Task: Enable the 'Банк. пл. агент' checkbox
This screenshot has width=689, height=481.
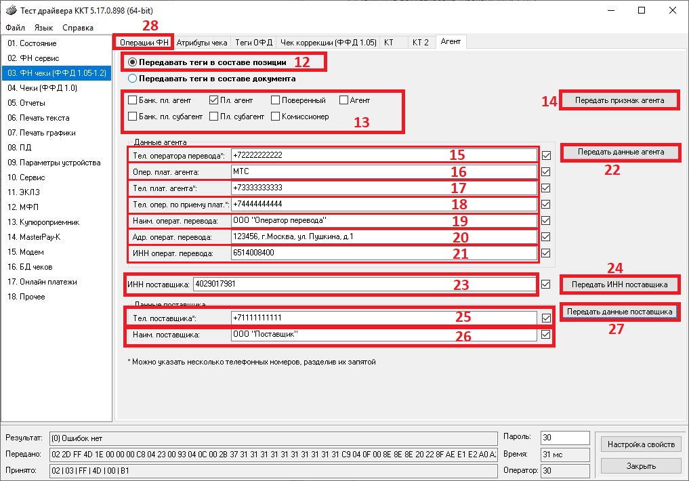Action: 133,100
